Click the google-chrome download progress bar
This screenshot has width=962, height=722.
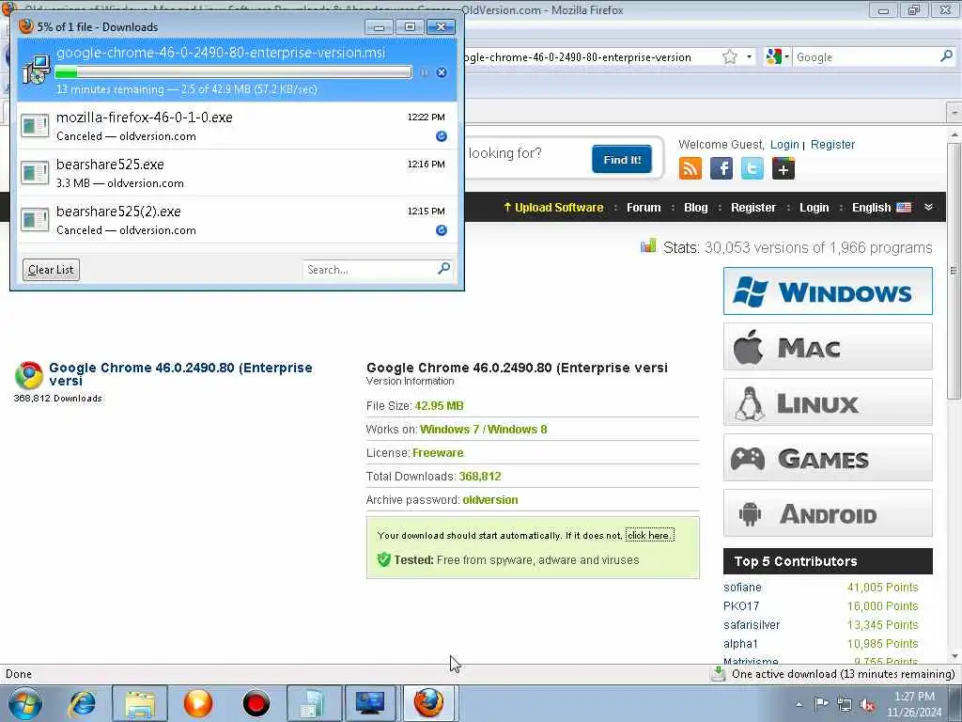(233, 72)
